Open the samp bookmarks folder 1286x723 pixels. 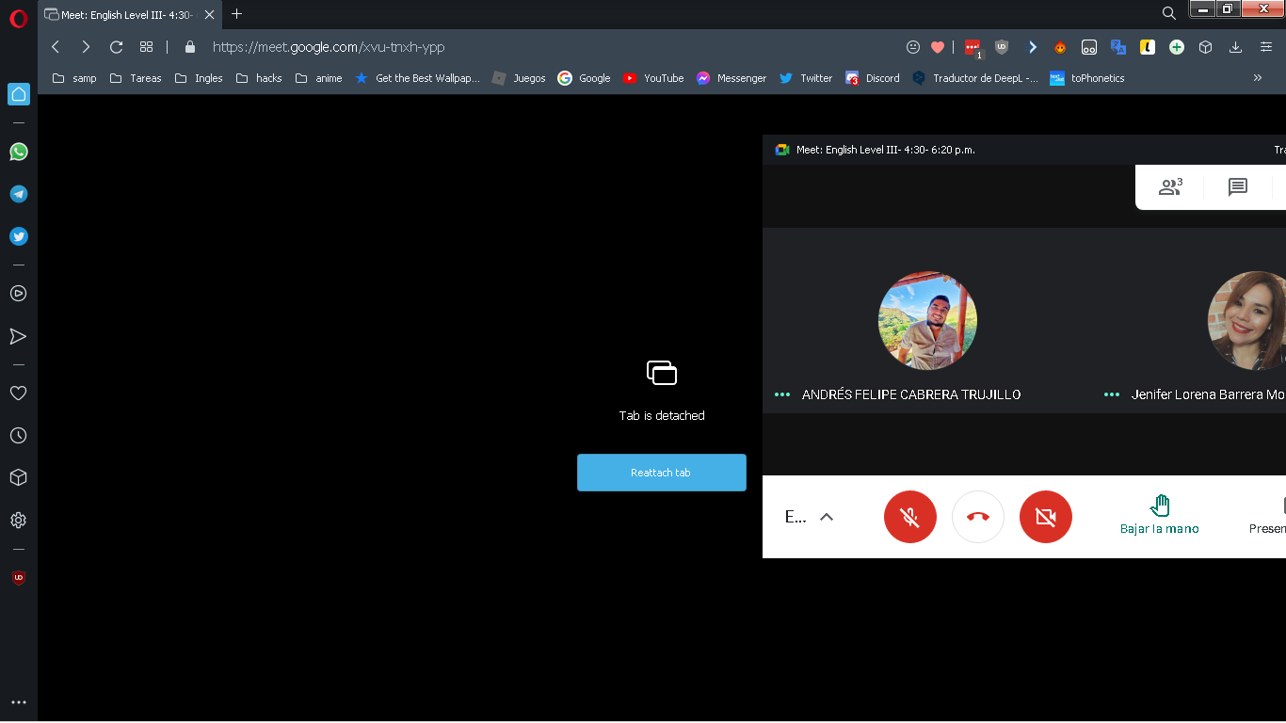click(74, 78)
